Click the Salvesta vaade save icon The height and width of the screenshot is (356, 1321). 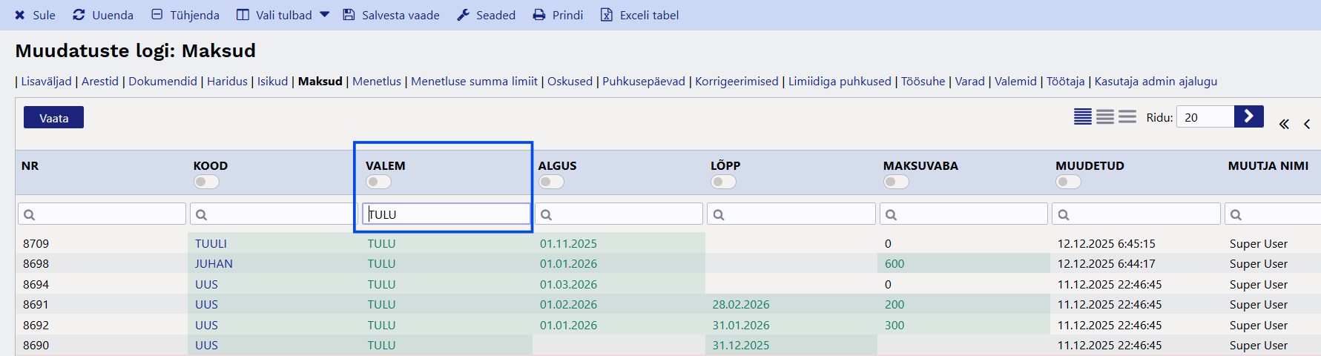[x=349, y=15]
